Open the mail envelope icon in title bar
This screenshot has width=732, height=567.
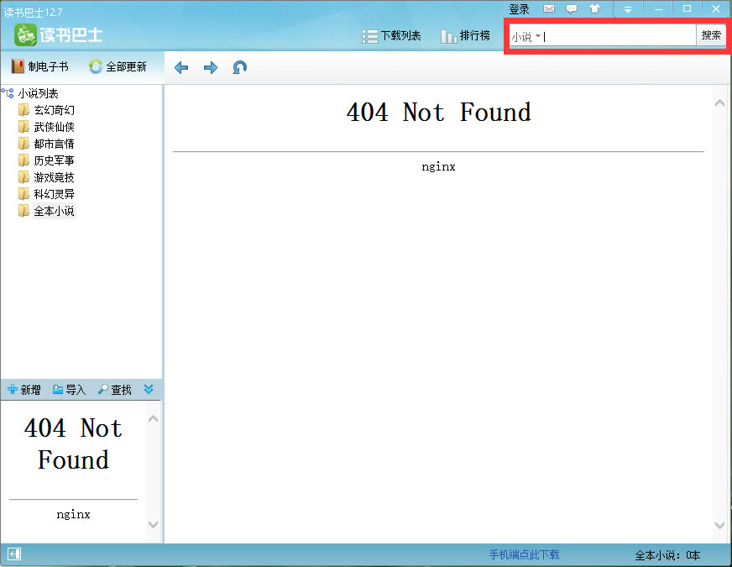(x=549, y=9)
